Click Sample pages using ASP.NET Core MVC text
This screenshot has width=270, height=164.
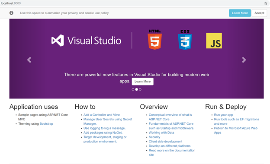point(43,117)
